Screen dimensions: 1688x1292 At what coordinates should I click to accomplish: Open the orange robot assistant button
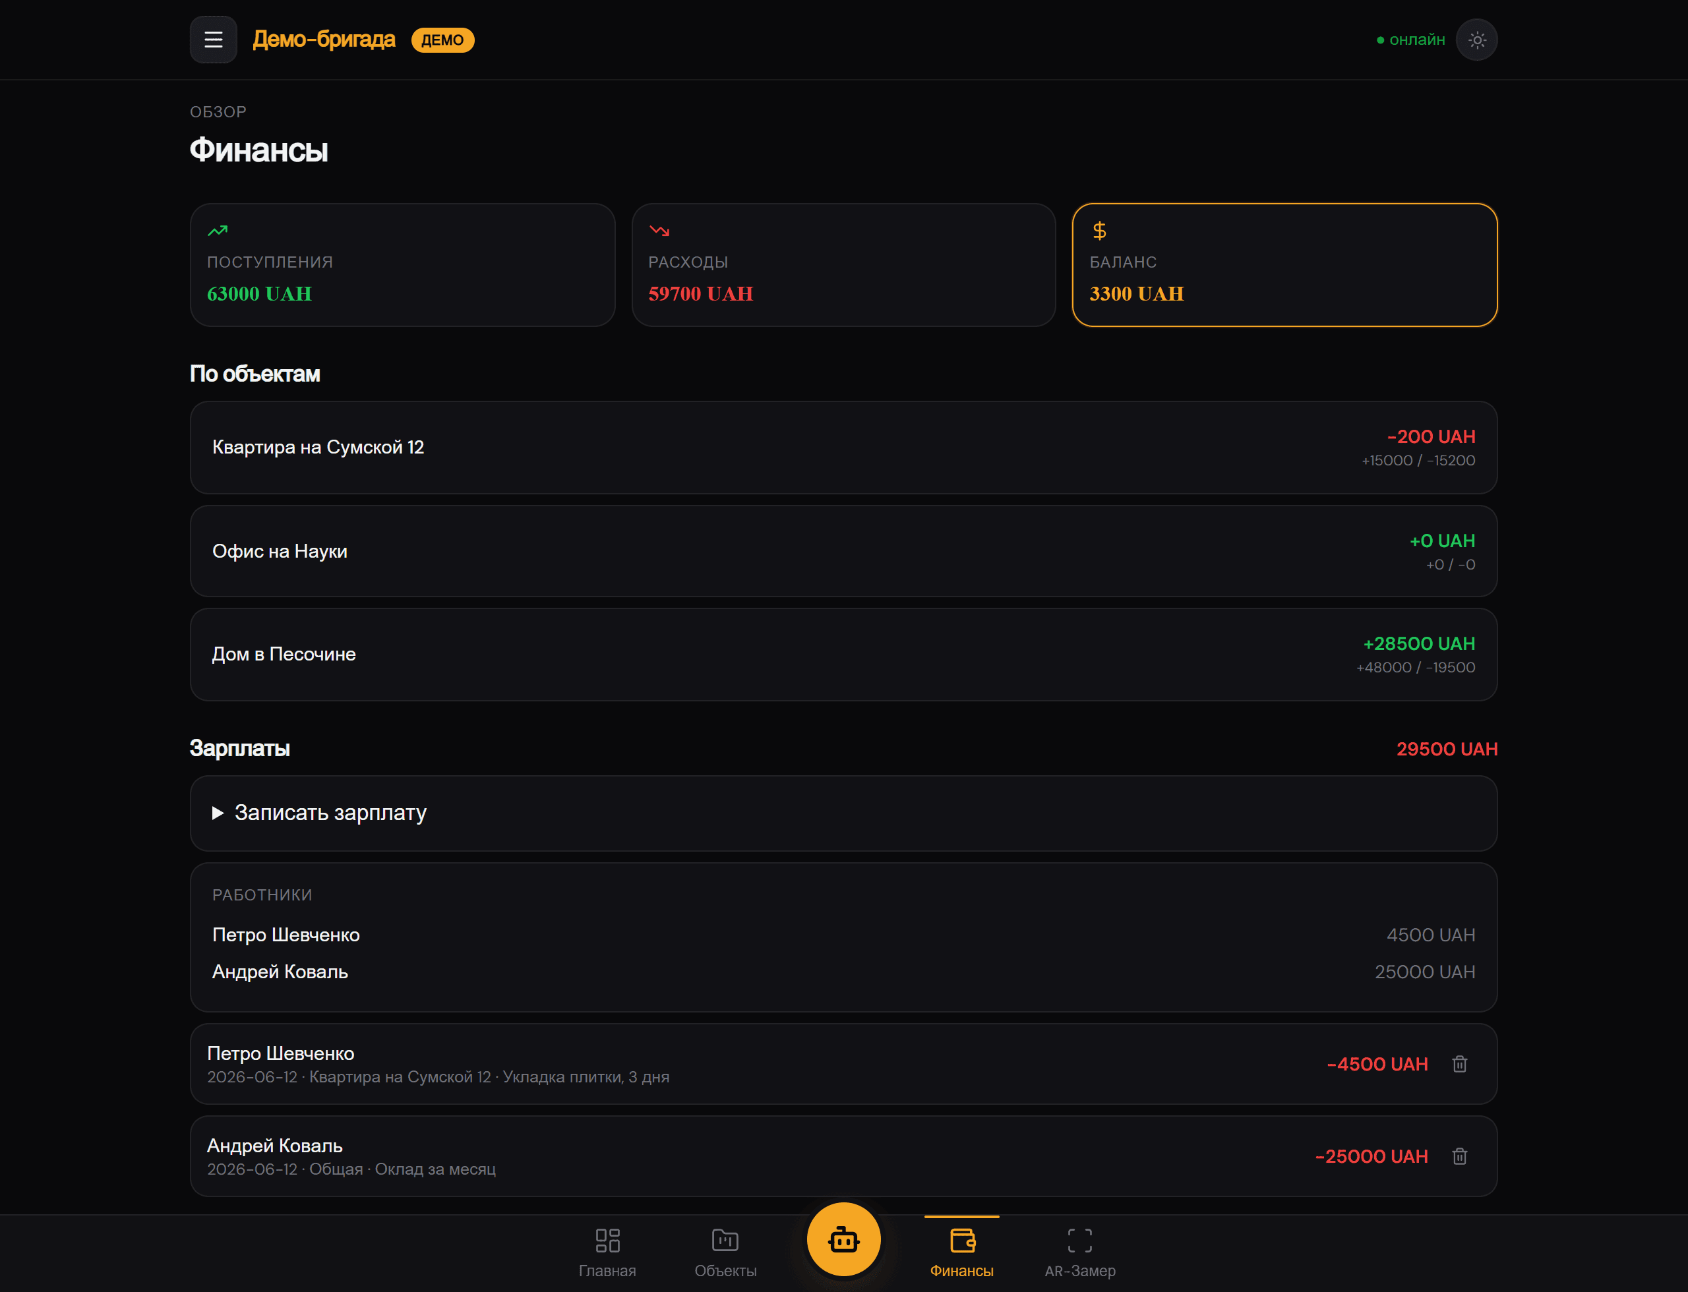click(843, 1239)
